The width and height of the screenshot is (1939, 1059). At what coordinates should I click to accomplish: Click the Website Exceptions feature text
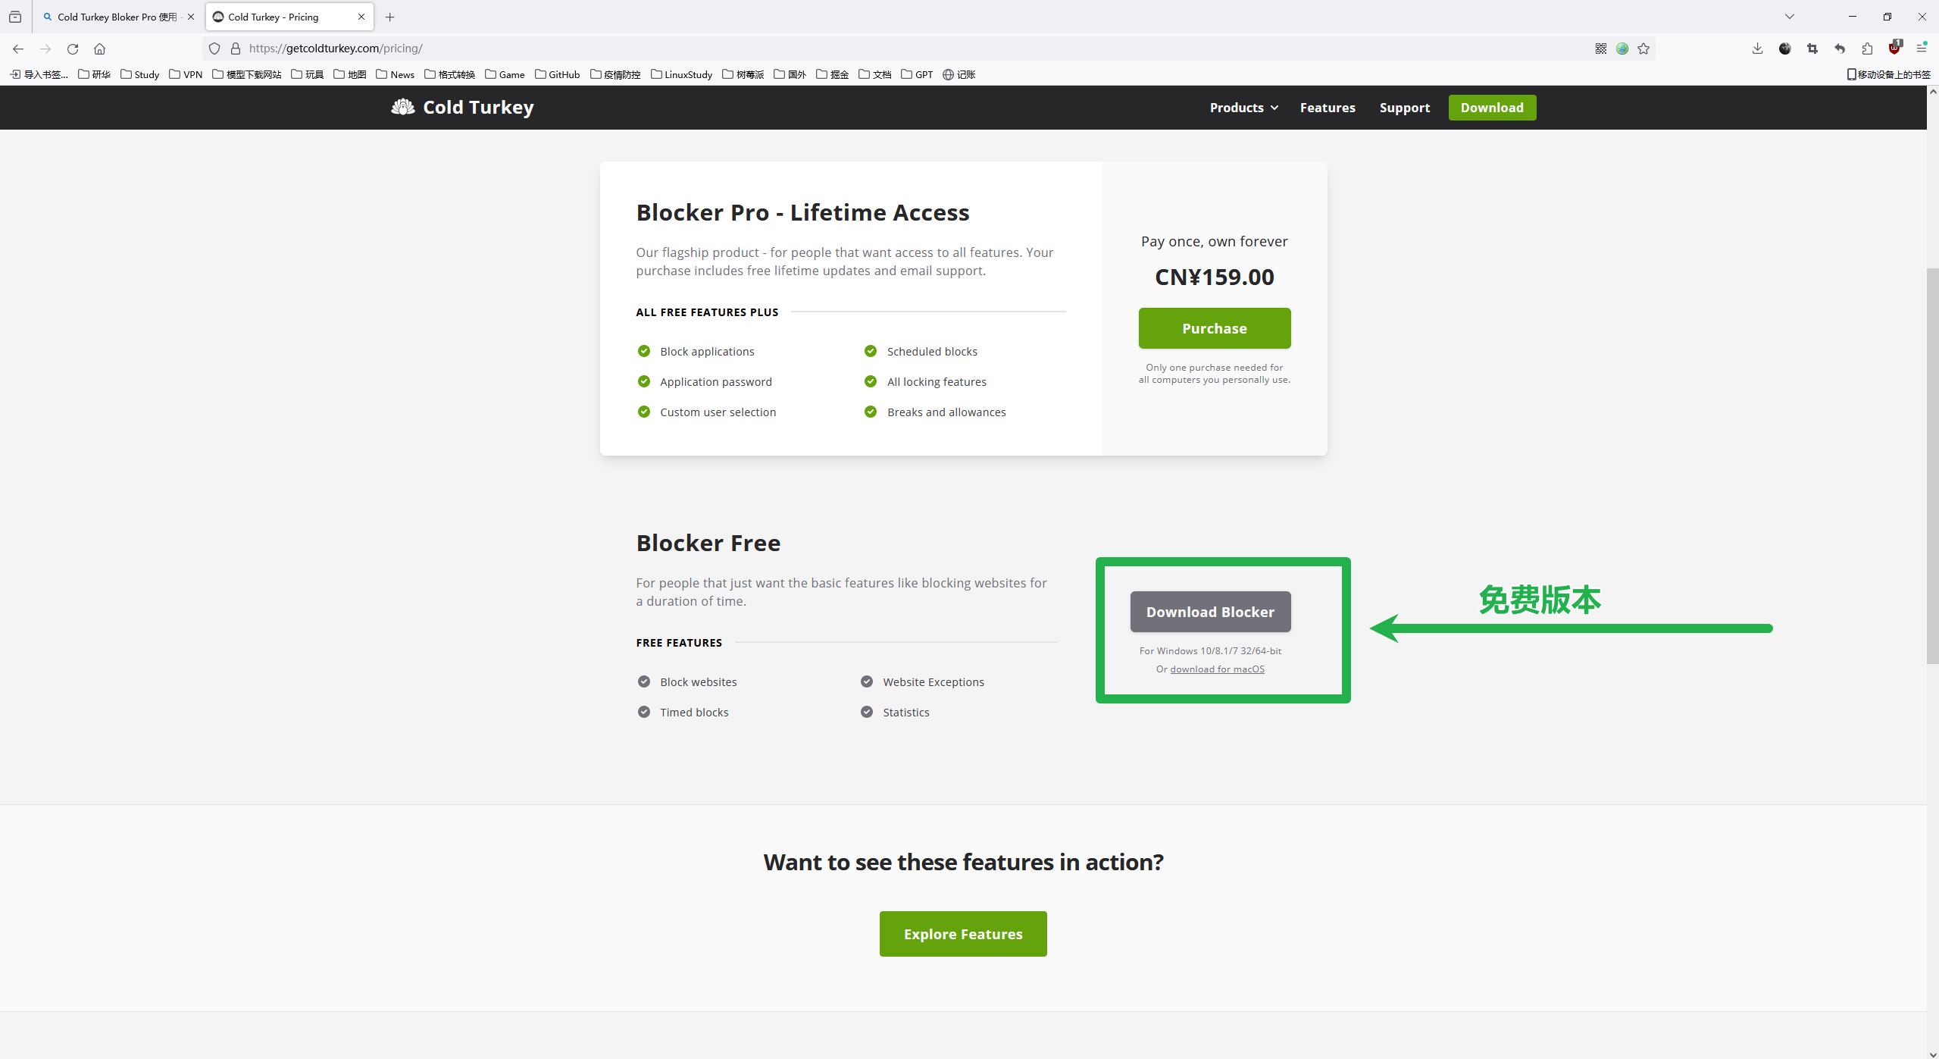(x=933, y=682)
